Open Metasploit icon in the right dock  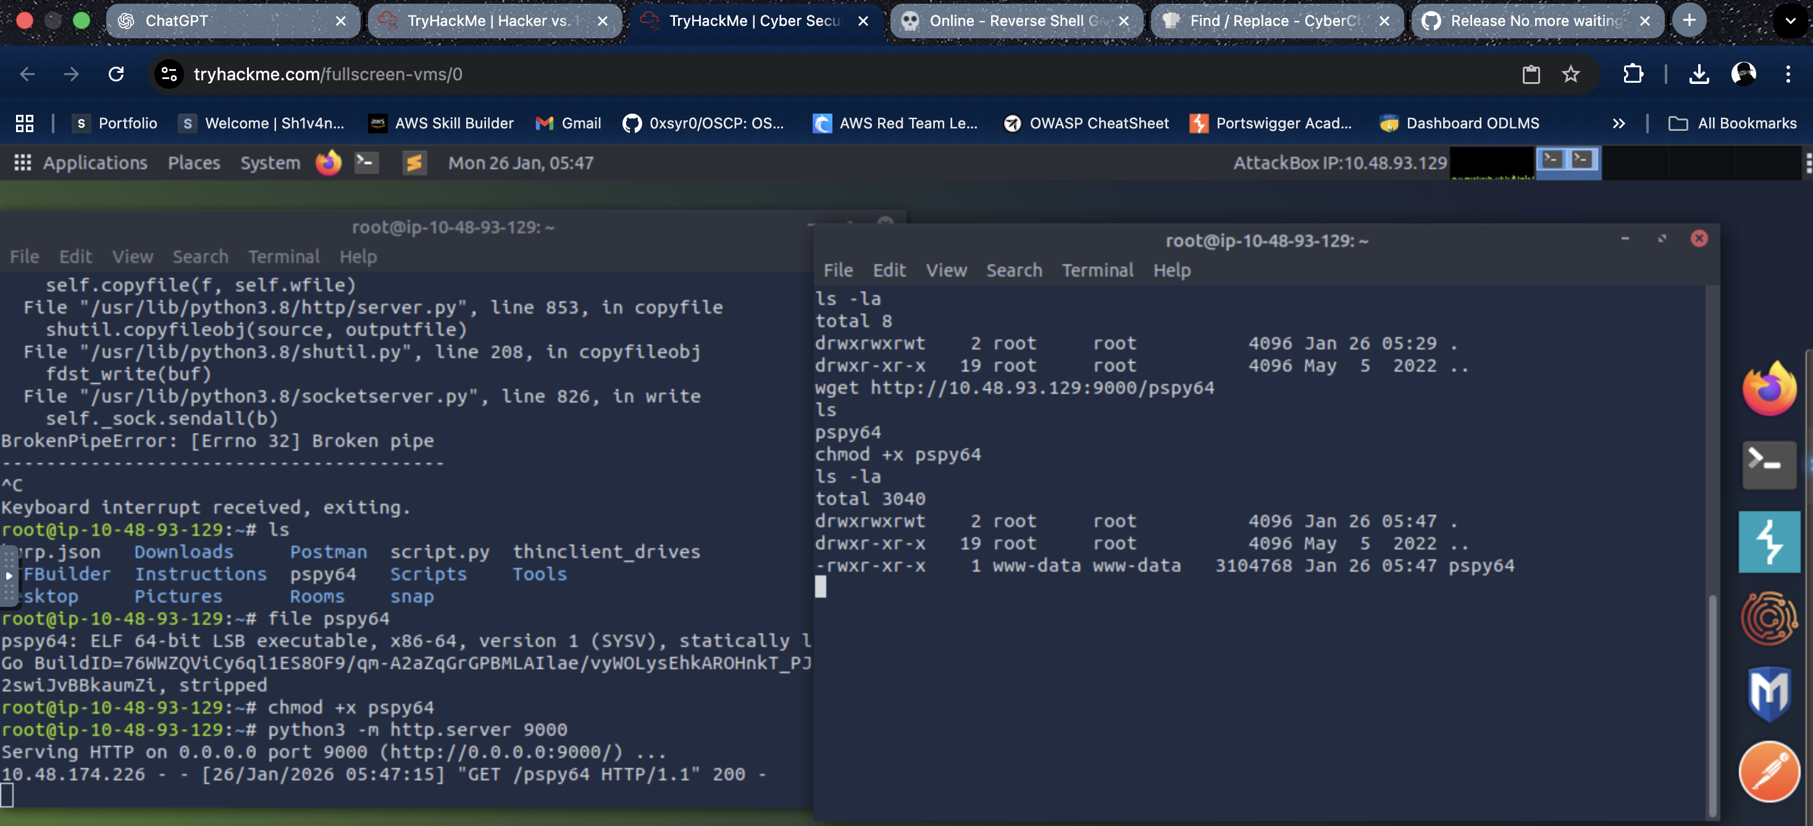point(1769,693)
